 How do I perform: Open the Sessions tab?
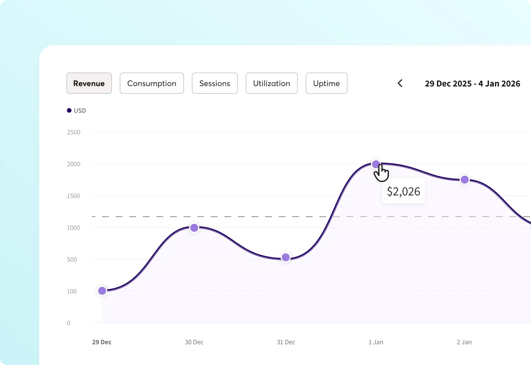click(x=215, y=83)
